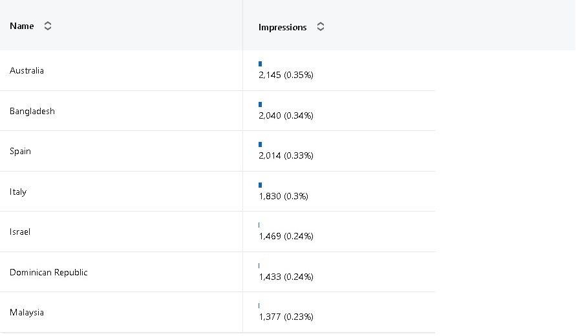Select the Dominican Republic row name

pyautogui.click(x=48, y=272)
